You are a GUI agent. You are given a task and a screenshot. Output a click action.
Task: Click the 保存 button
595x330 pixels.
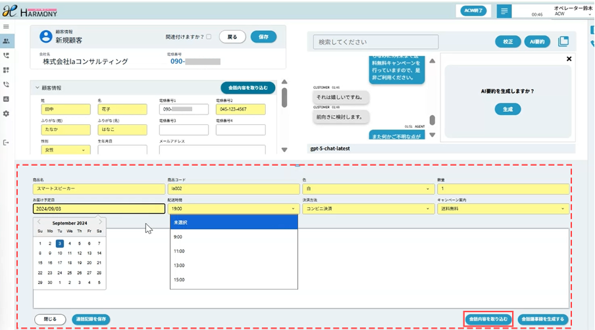[263, 37]
